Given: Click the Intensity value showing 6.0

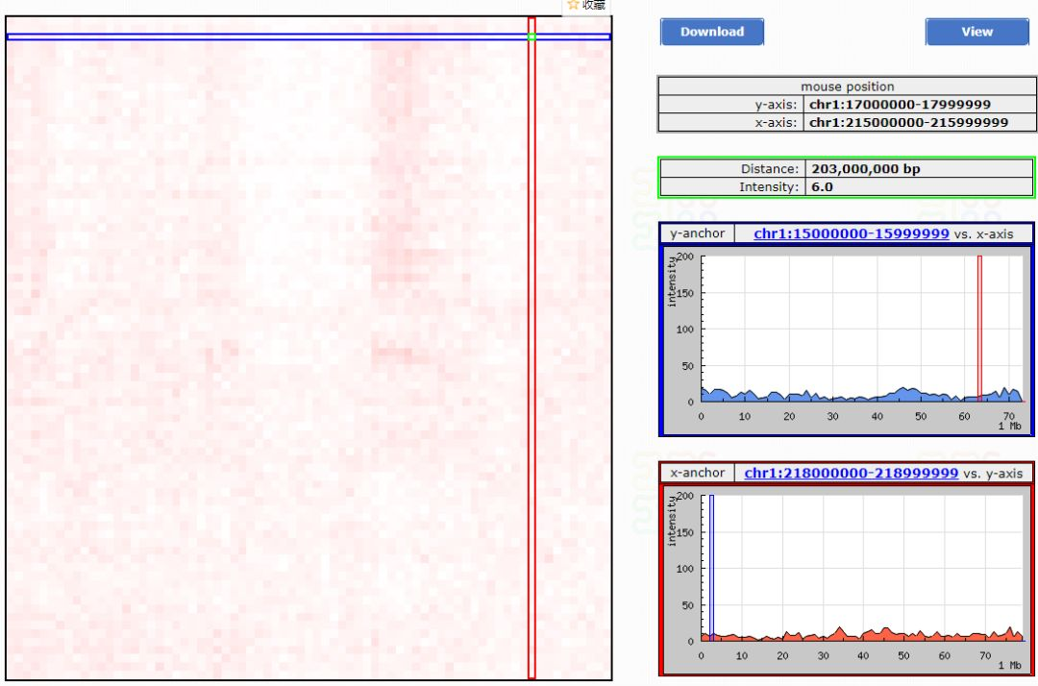Looking at the screenshot, I should click(x=822, y=186).
